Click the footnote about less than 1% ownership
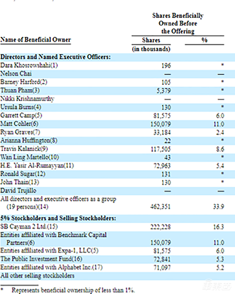Screen dimensions: 235x294 (73, 290)
